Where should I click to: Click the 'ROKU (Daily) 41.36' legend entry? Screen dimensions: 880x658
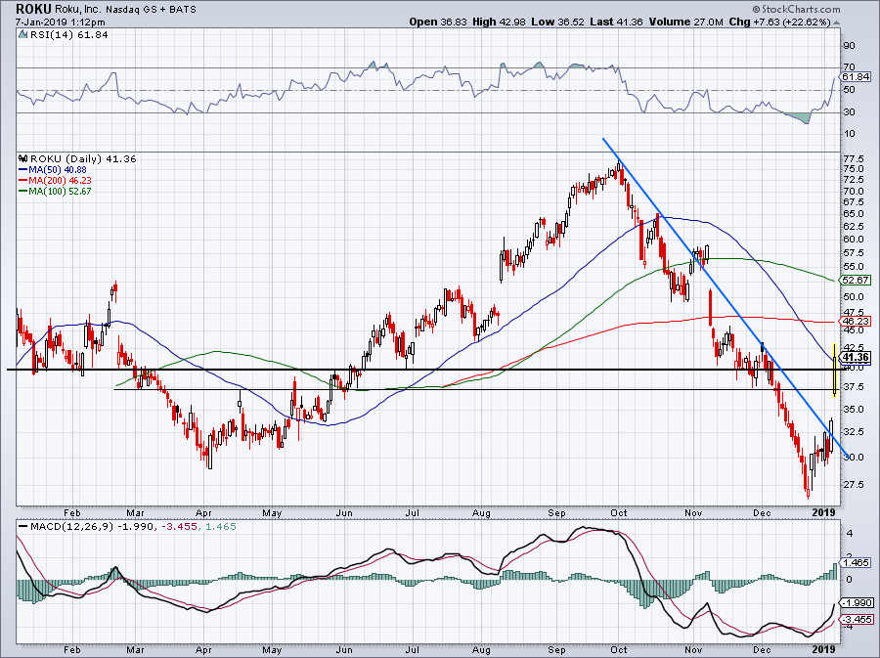[83, 158]
